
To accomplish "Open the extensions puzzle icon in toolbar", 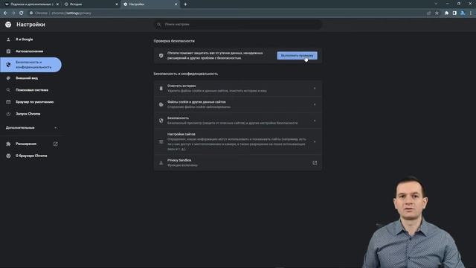I will (446, 13).
